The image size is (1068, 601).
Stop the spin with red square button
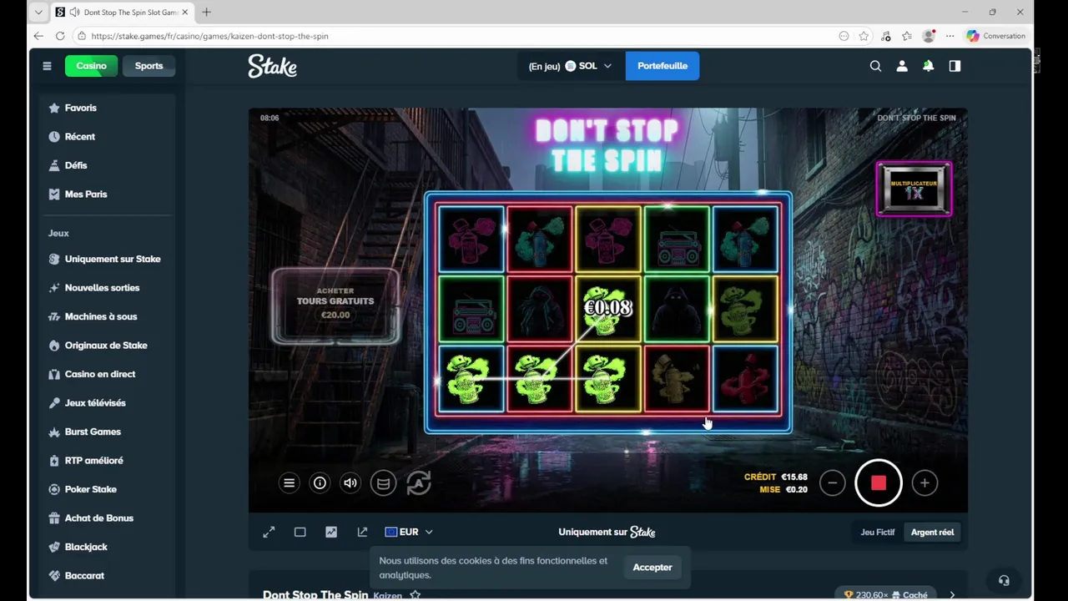878,482
